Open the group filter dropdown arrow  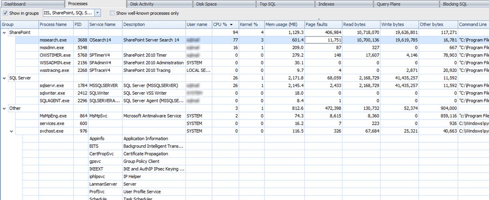pyautogui.click(x=97, y=13)
